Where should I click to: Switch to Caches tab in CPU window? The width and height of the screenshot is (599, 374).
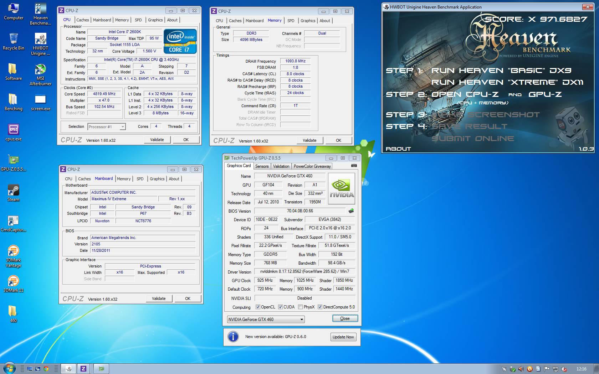coord(82,20)
